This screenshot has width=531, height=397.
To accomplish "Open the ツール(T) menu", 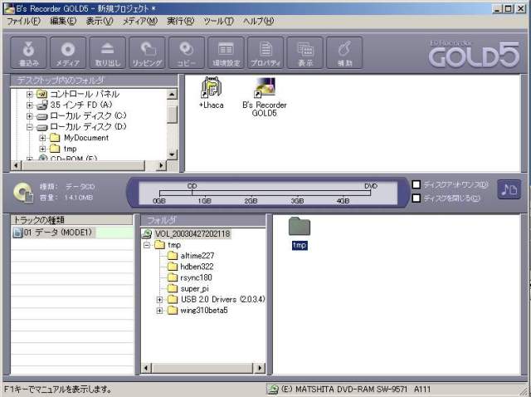I will [x=218, y=21].
